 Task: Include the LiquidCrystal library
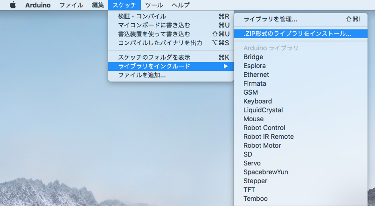(x=301, y=110)
